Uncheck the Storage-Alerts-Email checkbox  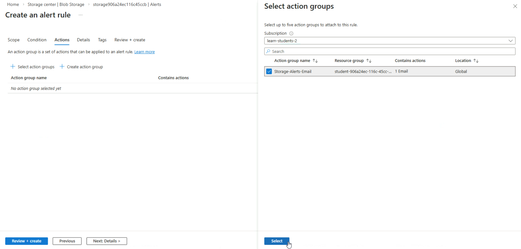[269, 71]
